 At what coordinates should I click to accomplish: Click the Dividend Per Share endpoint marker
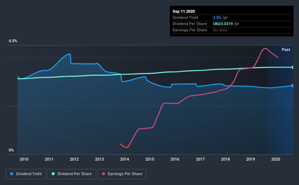(x=293, y=67)
